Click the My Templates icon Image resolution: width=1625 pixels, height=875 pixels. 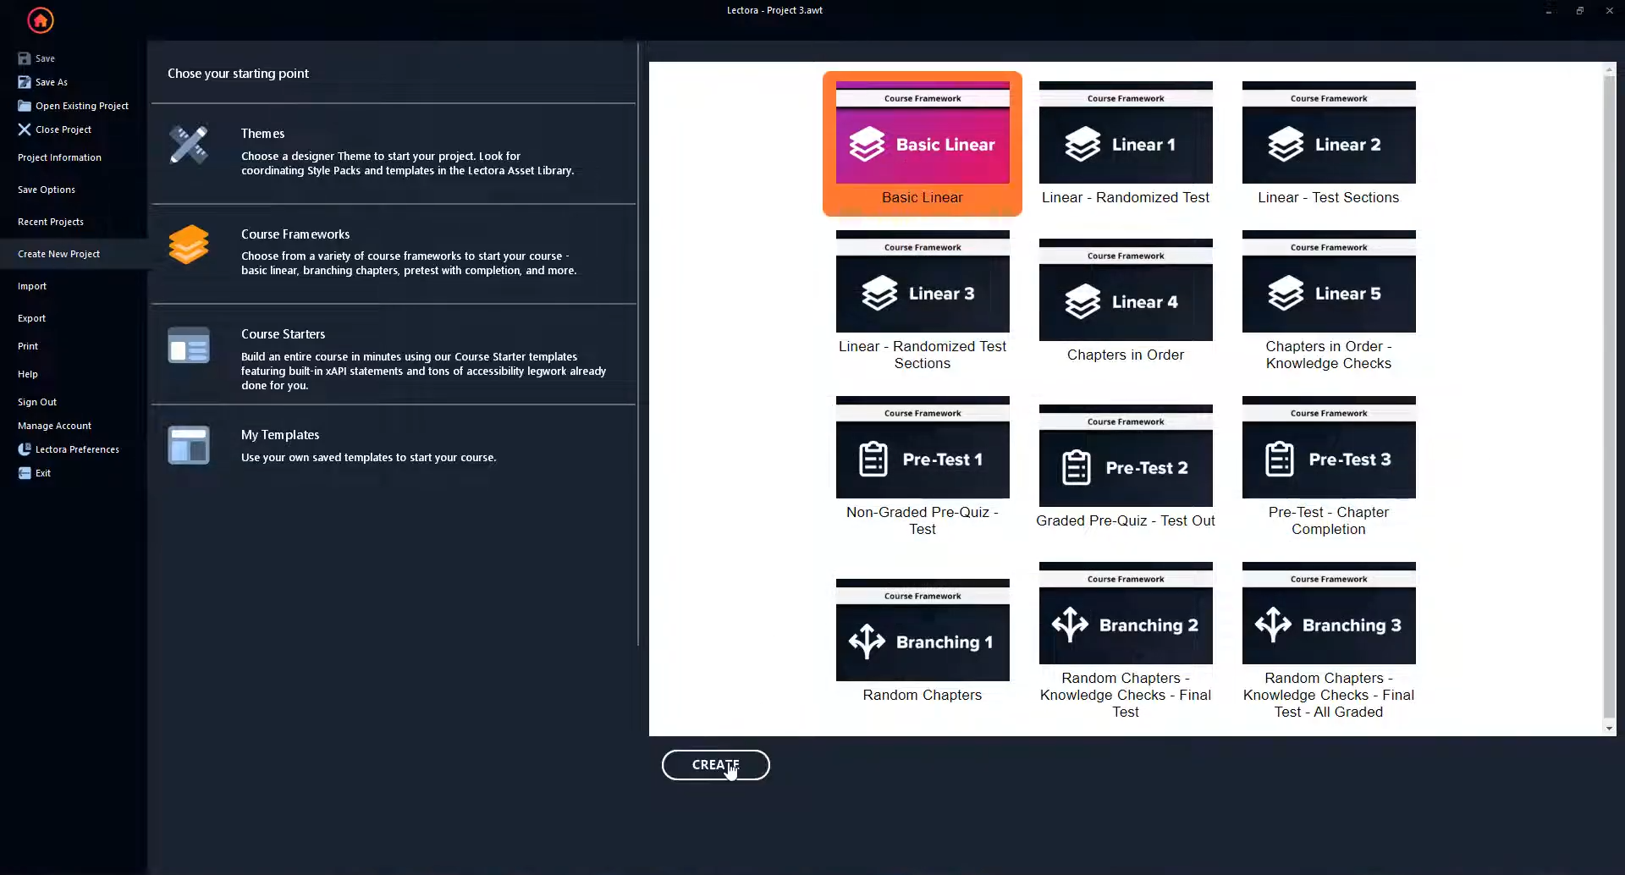188,445
